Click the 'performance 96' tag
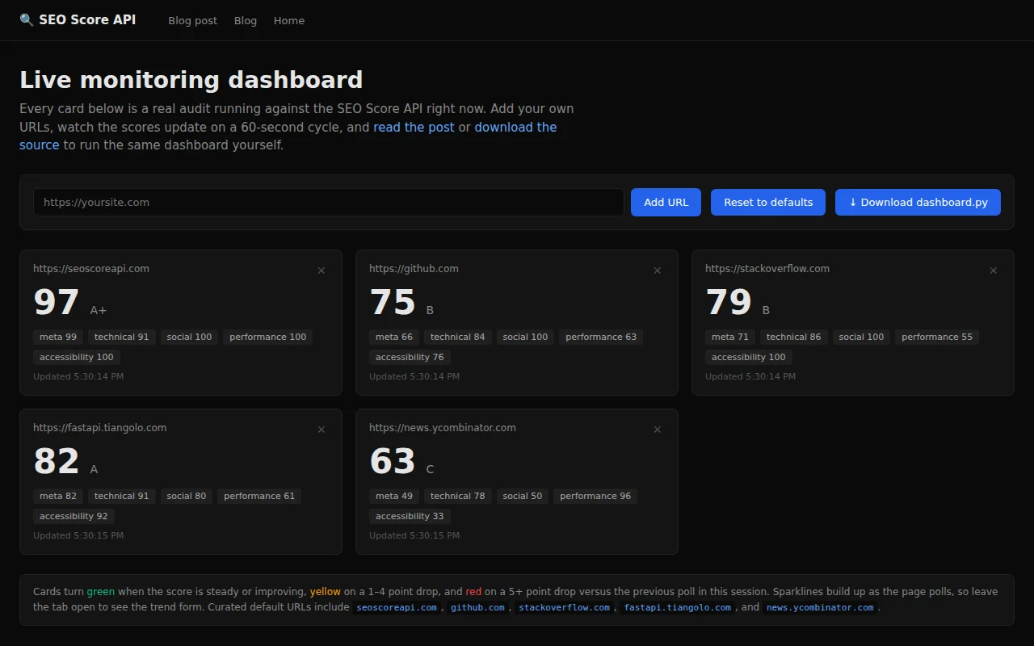 595,496
